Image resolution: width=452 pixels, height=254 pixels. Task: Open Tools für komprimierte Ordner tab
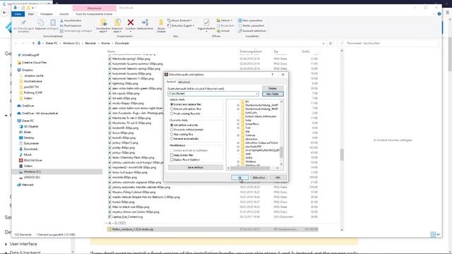(94, 14)
